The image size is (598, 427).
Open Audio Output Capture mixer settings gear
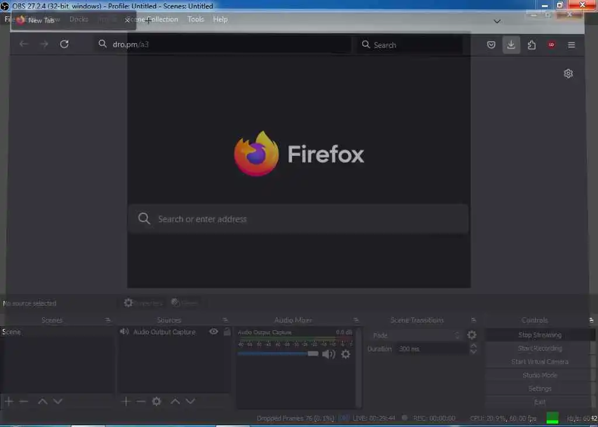point(346,354)
